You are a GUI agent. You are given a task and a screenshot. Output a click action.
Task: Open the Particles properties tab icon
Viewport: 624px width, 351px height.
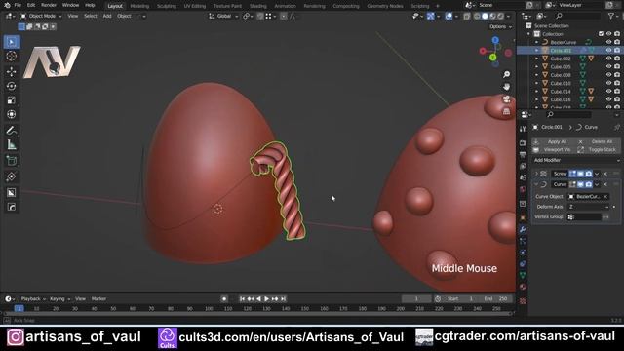523,241
